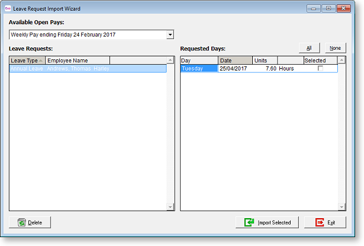
Task: Tick the Selected checkbox for Tuesday
Action: (320, 69)
